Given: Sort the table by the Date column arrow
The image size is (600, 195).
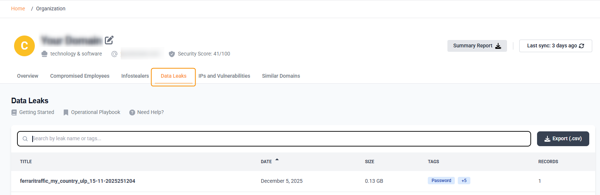Looking at the screenshot, I should 277,160.
